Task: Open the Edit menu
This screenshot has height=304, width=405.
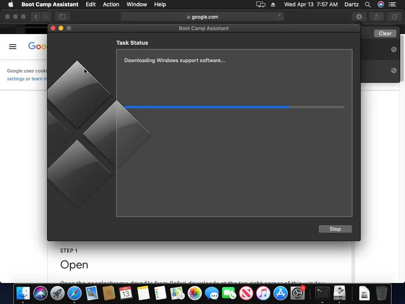Action: coord(91,4)
